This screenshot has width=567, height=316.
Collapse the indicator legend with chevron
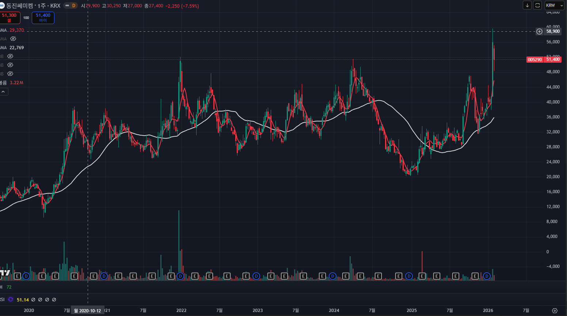pyautogui.click(x=3, y=92)
